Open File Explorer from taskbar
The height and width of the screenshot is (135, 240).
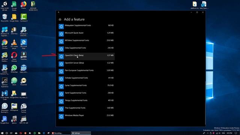[39, 133]
